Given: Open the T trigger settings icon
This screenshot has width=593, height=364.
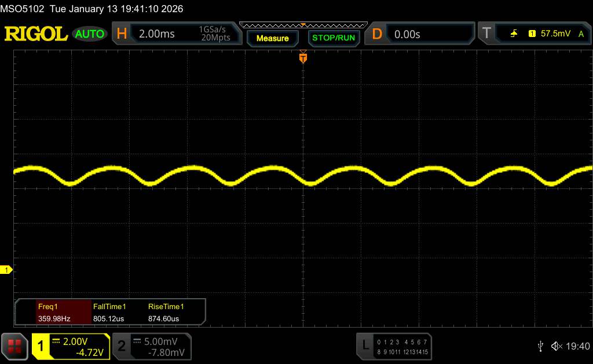Looking at the screenshot, I should click(486, 34).
